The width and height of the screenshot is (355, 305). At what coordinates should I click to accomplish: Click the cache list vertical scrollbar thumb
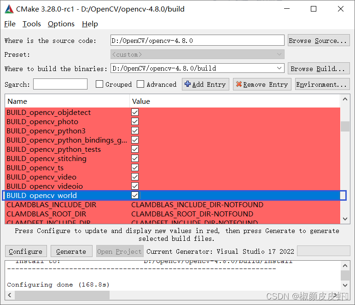[x=345, y=126]
